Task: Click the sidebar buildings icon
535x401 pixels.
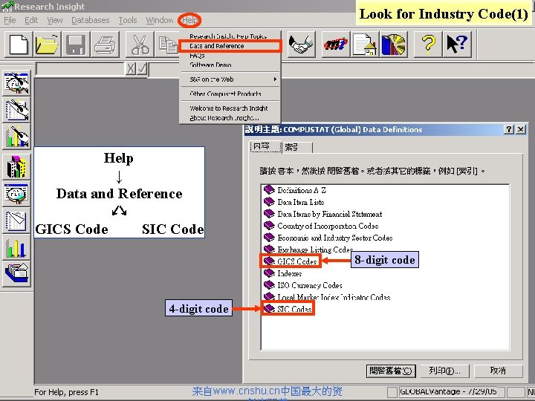Action: tap(16, 167)
